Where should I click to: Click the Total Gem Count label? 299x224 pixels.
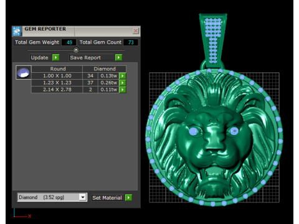click(100, 42)
